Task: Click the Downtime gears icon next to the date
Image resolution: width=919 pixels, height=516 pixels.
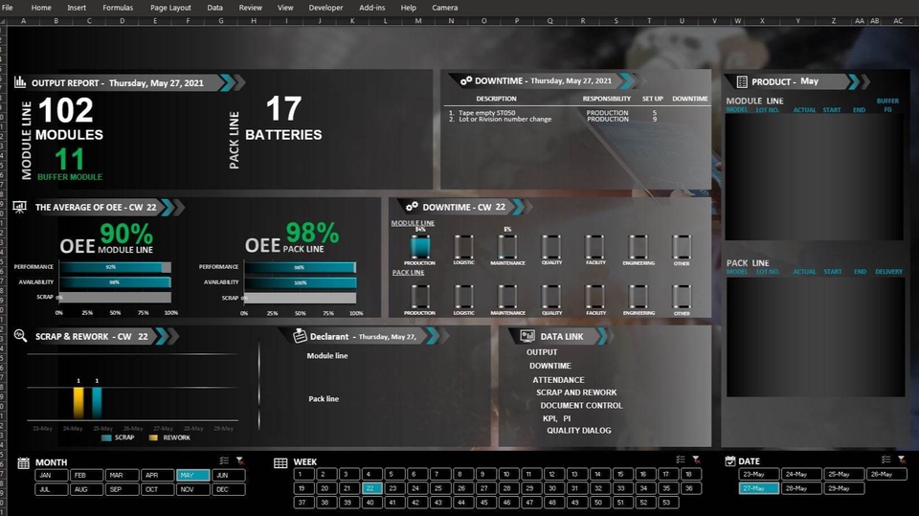Action: pyautogui.click(x=466, y=81)
